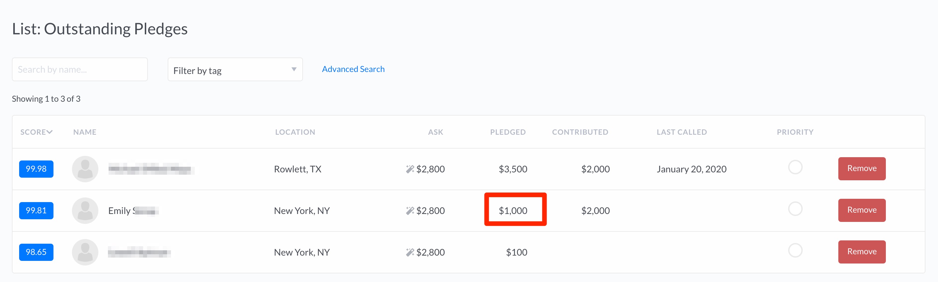Click the 99.81 score badge
The height and width of the screenshot is (282, 938).
[36, 211]
